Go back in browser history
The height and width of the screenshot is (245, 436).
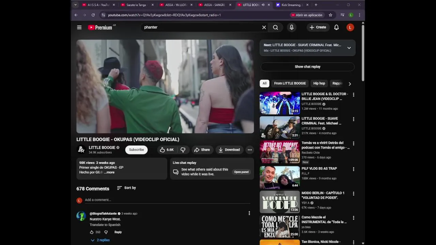point(76,15)
